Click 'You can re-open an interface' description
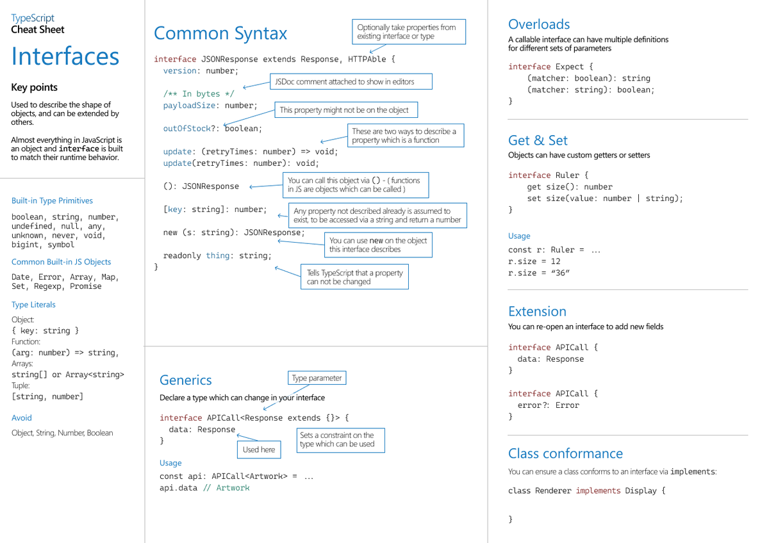769x543 pixels. (x=586, y=327)
